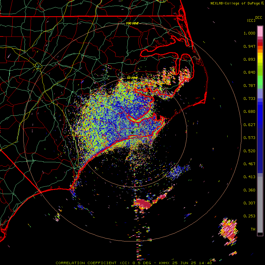Click the 0.787 scale value
Screen dimensions: 265x265
click(249, 85)
